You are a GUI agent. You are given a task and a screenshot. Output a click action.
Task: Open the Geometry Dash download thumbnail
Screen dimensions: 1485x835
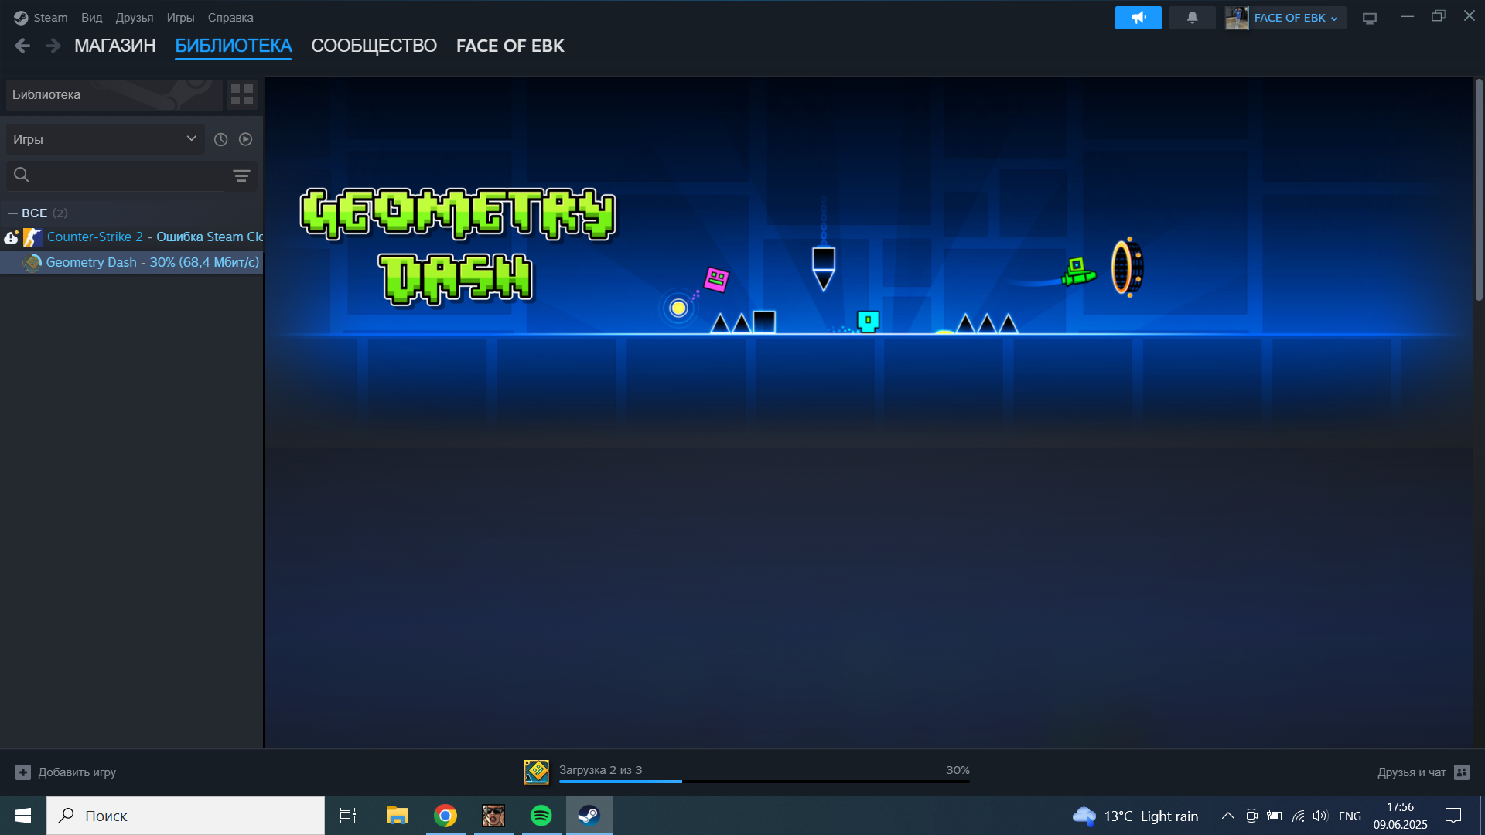click(x=536, y=772)
